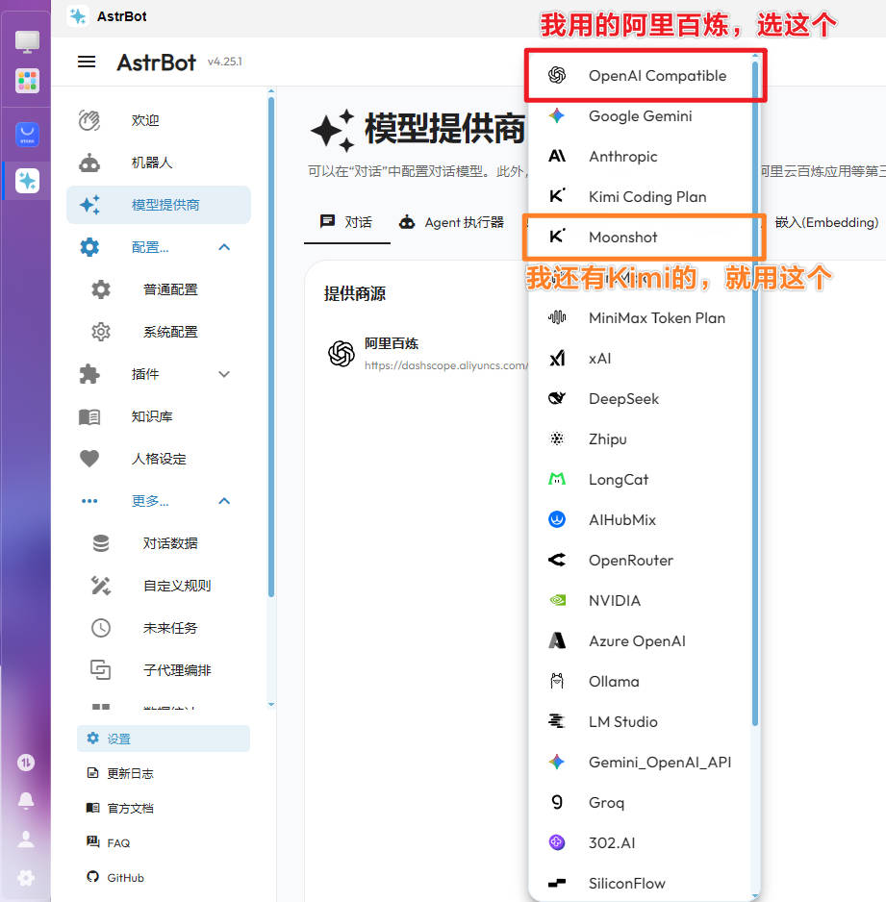Expand the 插件 section chevron

point(224,374)
